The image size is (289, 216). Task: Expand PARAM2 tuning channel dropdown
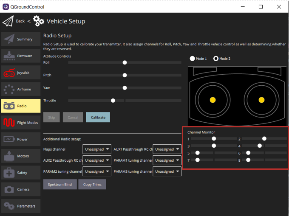point(97,171)
